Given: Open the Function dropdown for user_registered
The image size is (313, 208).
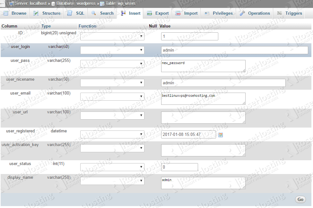Looking at the screenshot, I should click(112, 134).
